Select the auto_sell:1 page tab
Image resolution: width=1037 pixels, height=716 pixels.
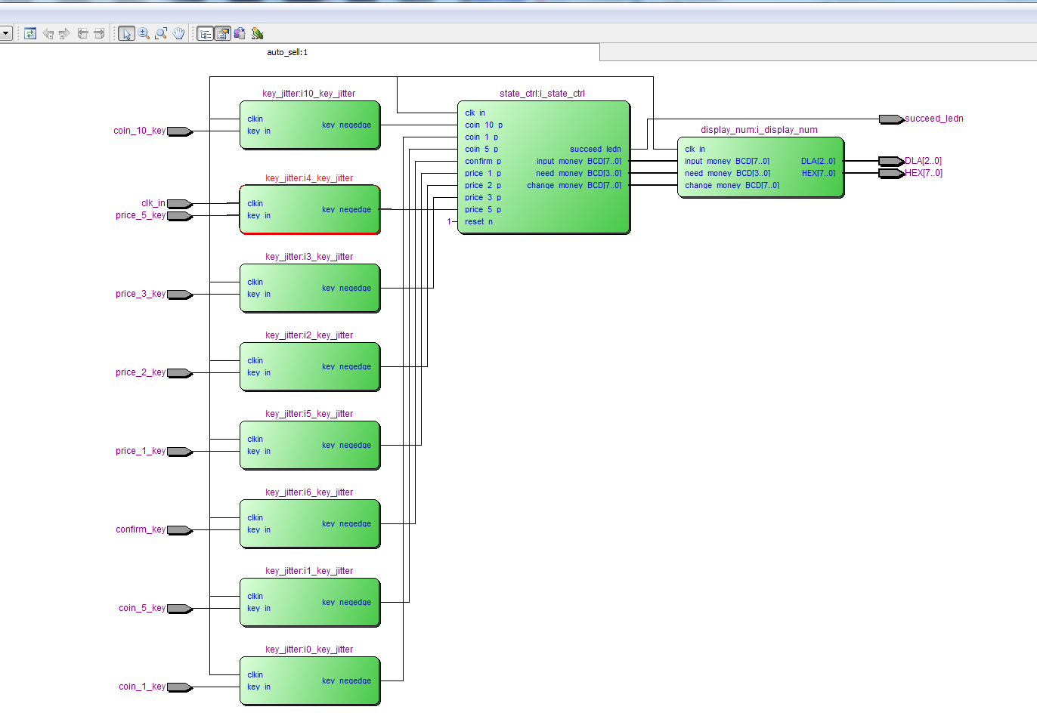(287, 52)
